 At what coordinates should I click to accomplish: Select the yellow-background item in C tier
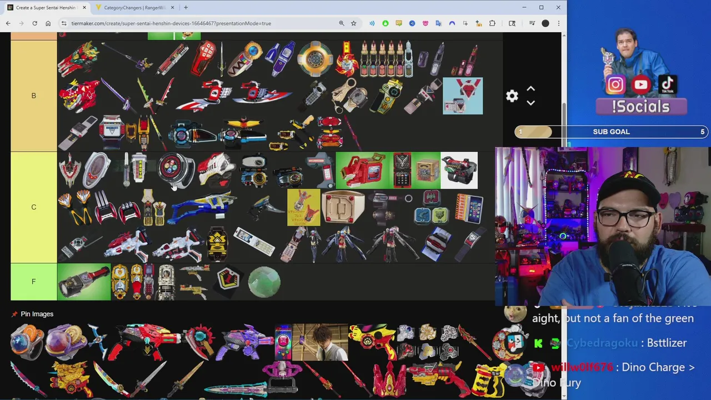point(304,207)
